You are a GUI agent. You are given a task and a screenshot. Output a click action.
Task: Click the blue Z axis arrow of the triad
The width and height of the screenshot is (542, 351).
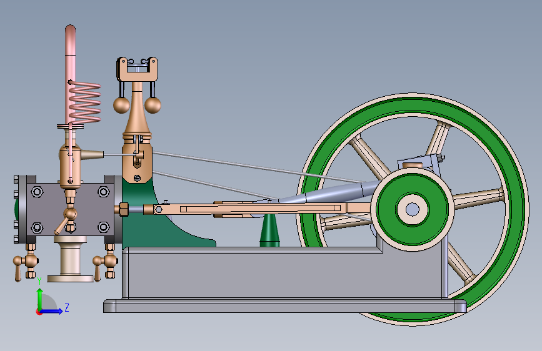[x=52, y=311]
